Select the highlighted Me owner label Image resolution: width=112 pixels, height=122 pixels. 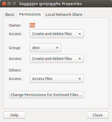(32, 25)
